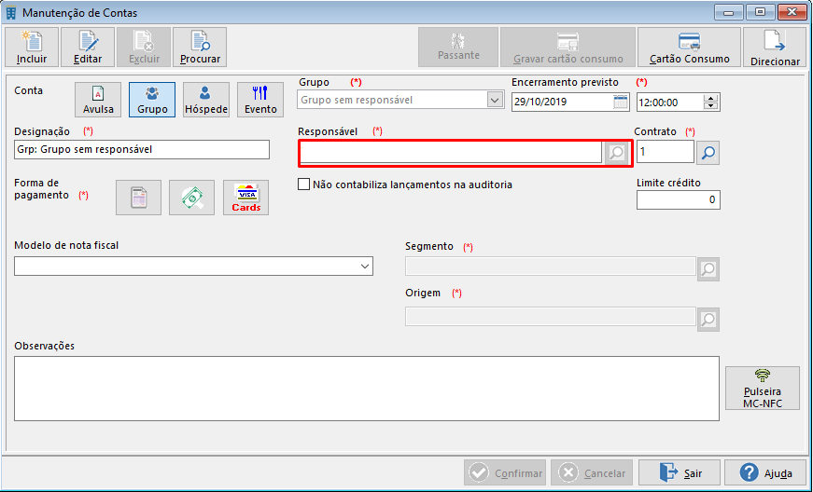Select Avulsa account type
The width and height of the screenshot is (813, 492).
(x=98, y=100)
